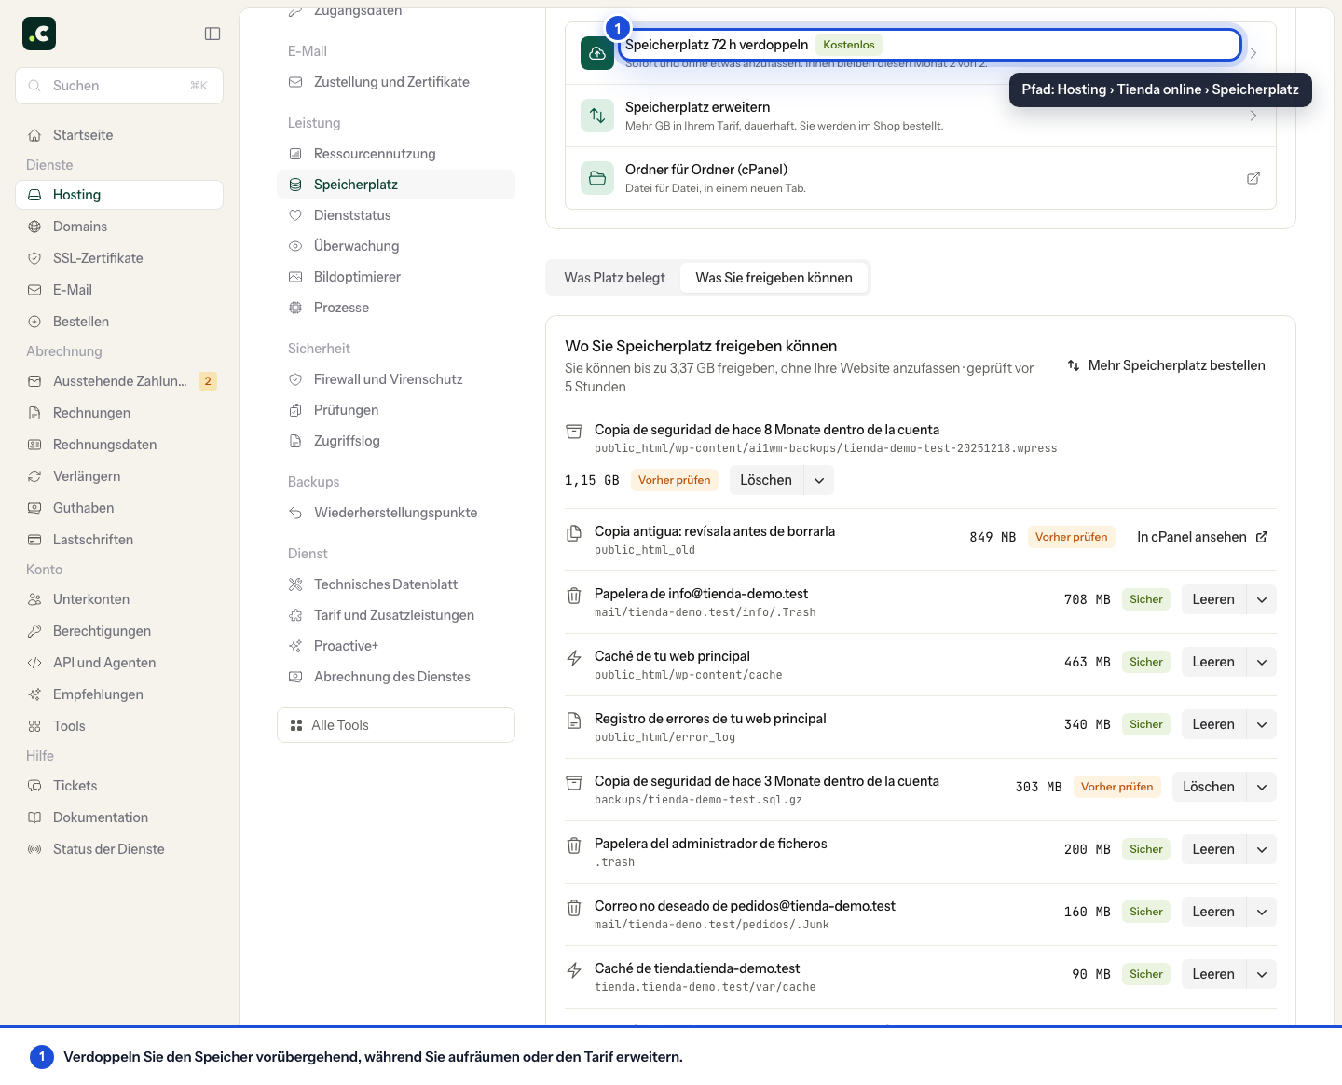Screen dimensions: 1342x1085
Task: Open external link icon for Ordner für Ordner
Action: (1253, 178)
